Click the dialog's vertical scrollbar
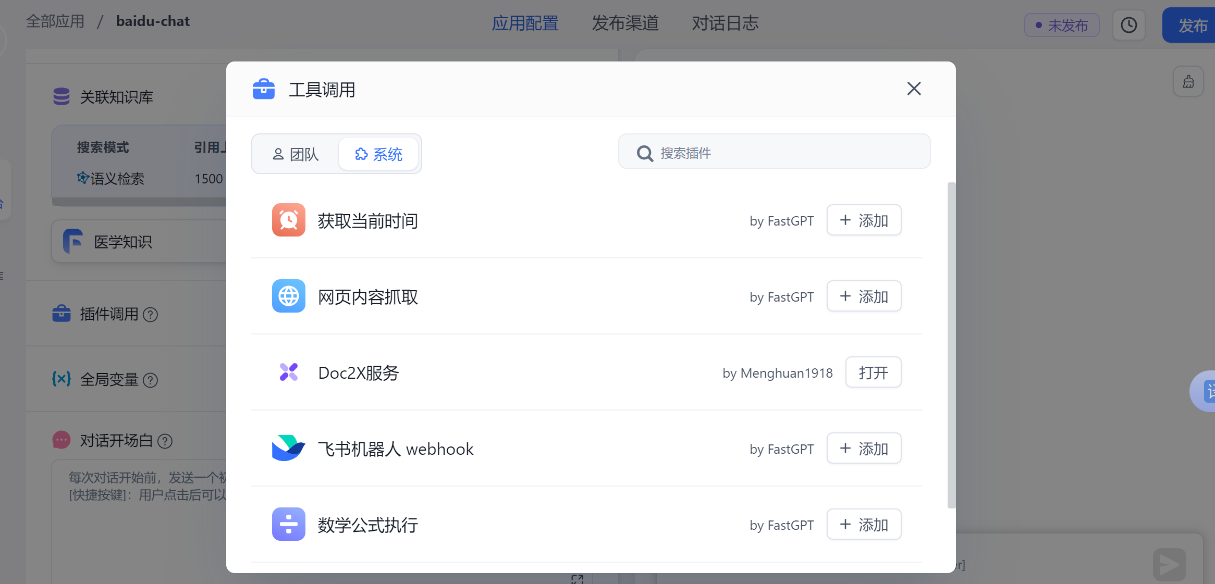This screenshot has width=1215, height=584. point(951,345)
